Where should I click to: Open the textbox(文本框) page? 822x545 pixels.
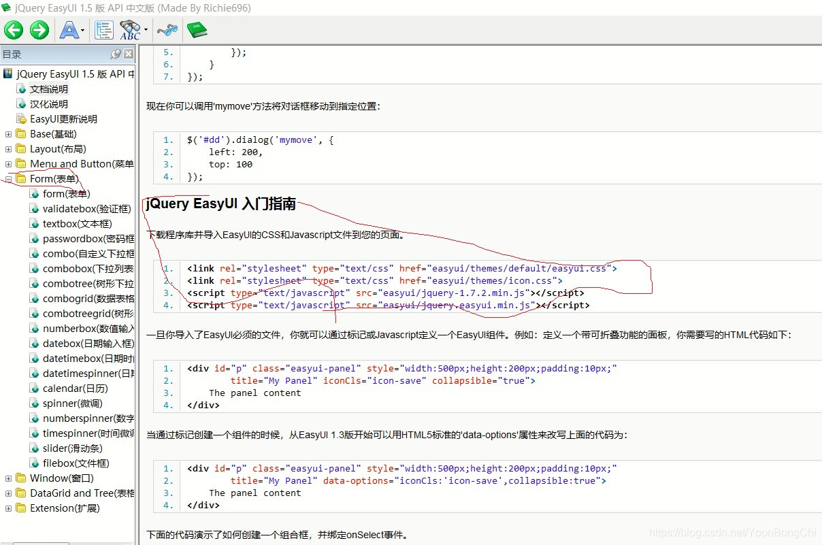78,224
